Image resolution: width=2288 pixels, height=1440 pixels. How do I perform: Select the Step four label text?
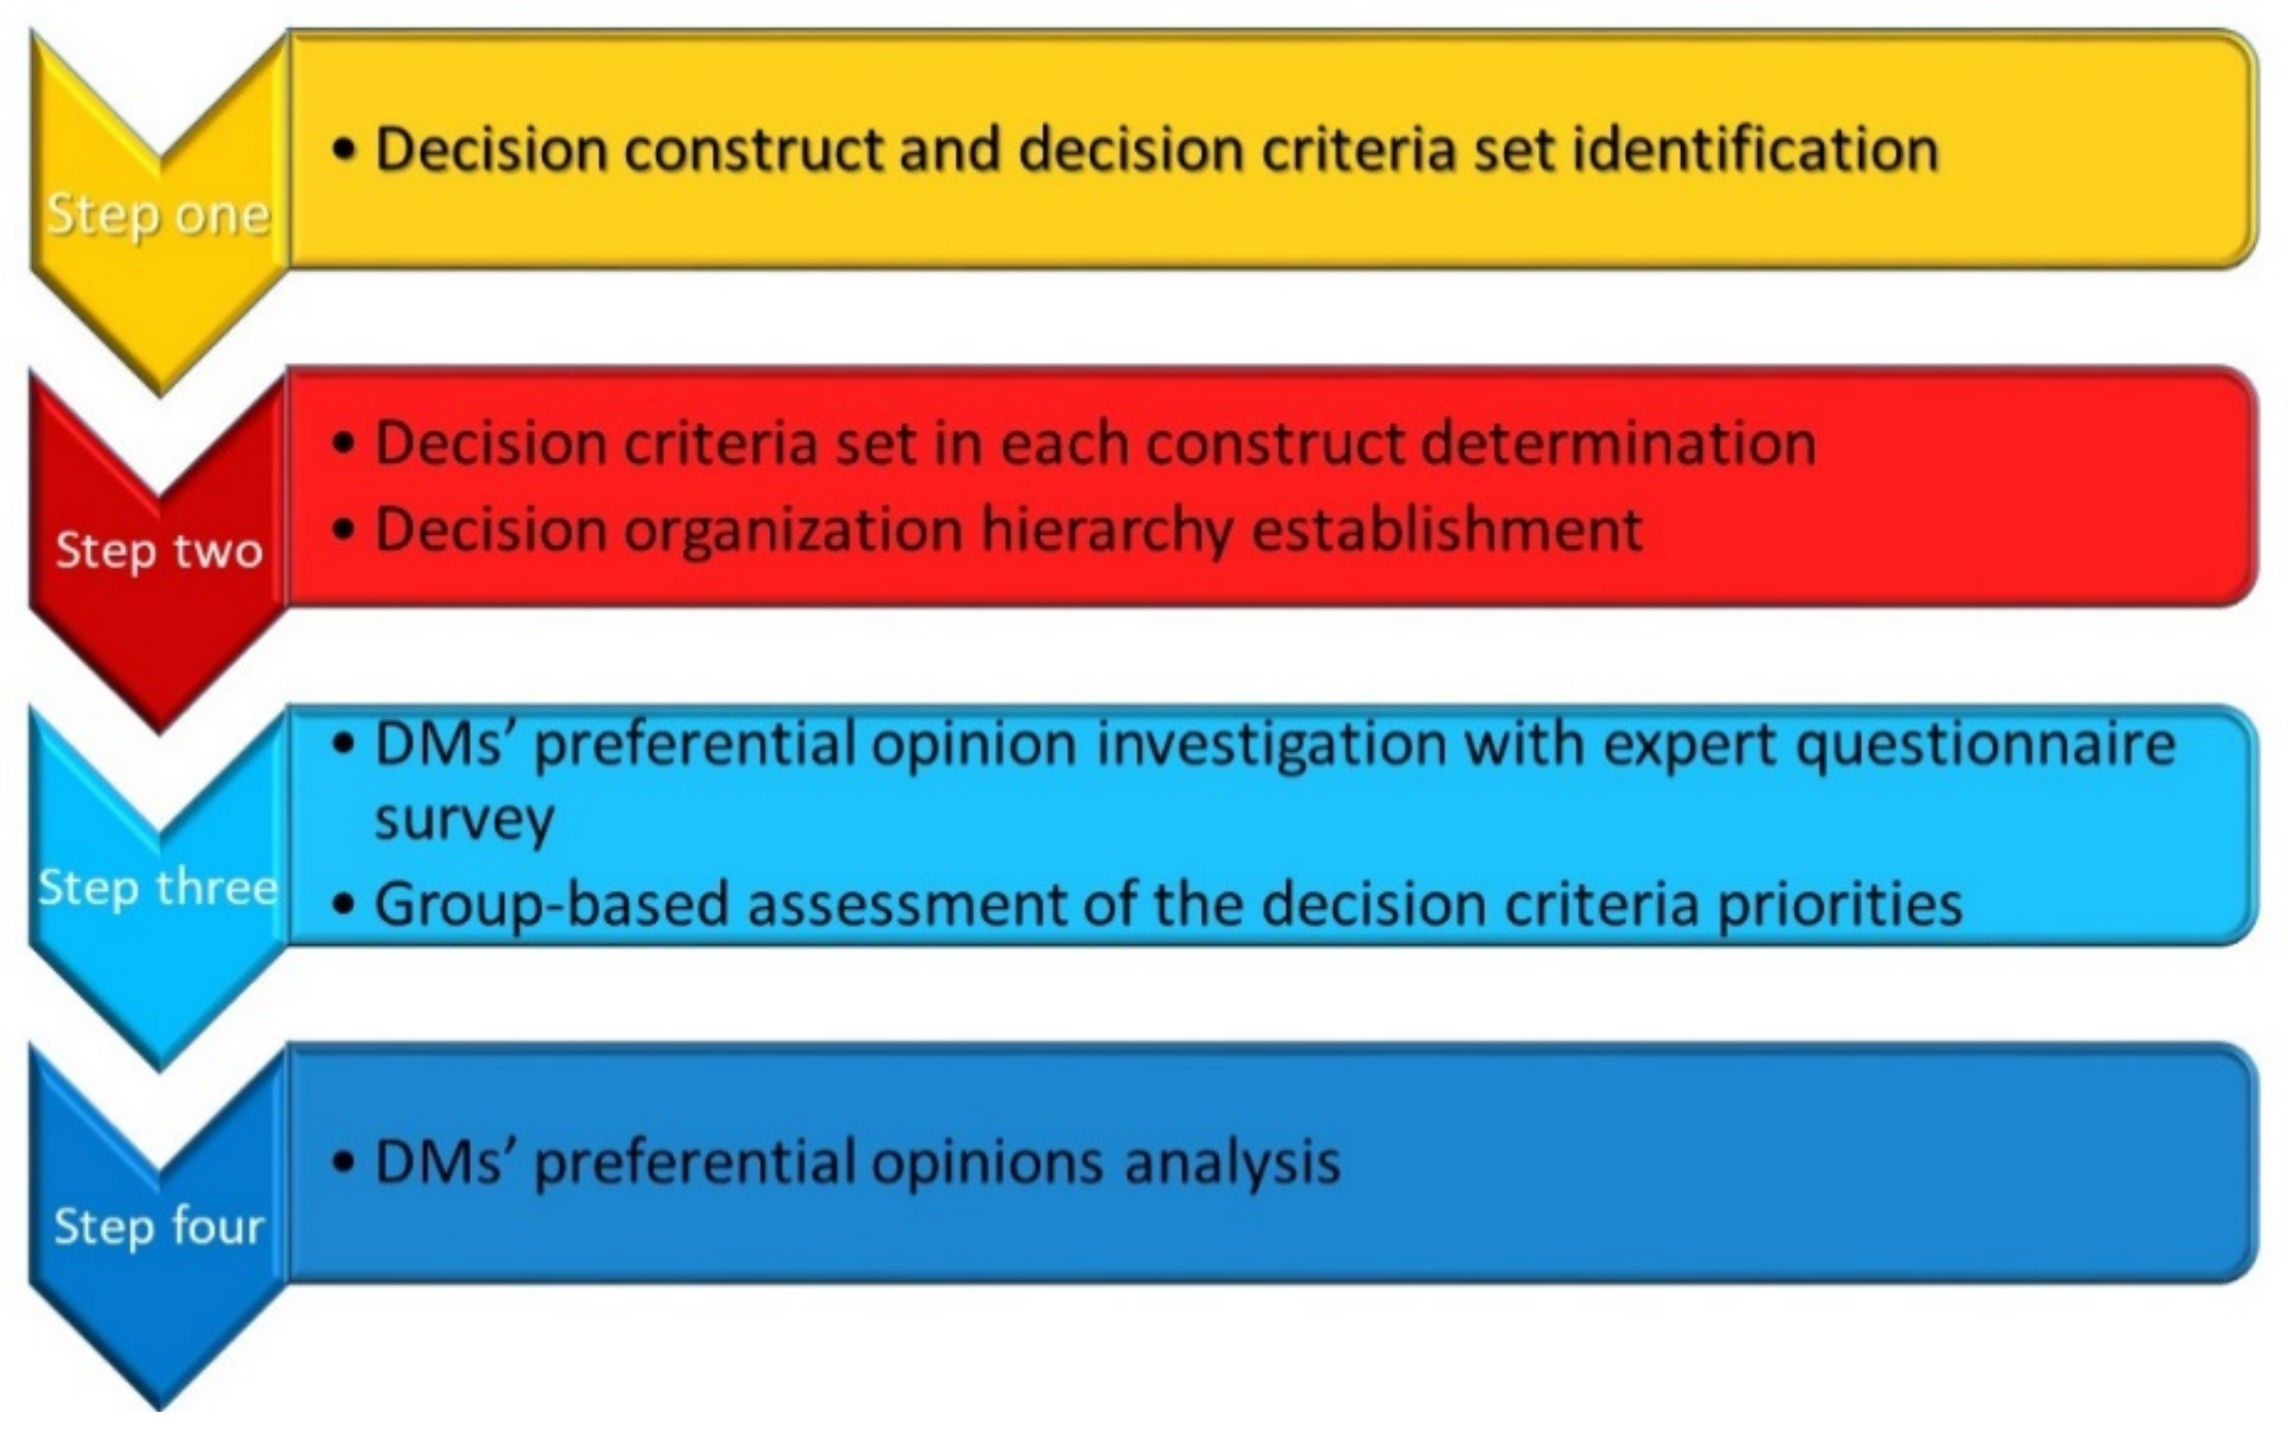(x=159, y=1226)
